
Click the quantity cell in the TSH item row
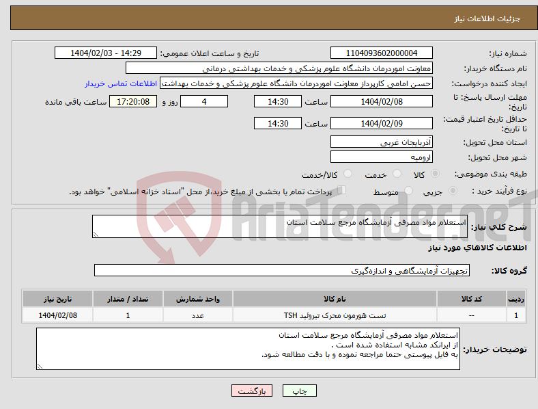click(x=128, y=315)
